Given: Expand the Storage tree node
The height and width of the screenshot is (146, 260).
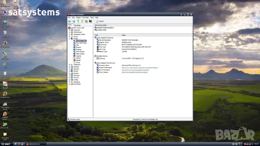Looking at the screenshot, I should tap(69, 67).
